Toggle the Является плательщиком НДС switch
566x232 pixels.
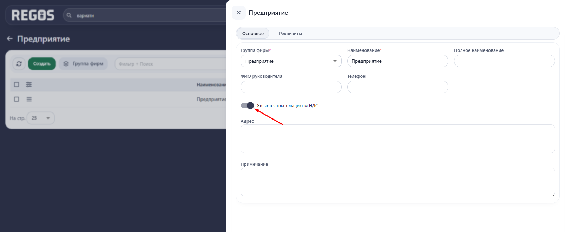(x=247, y=105)
